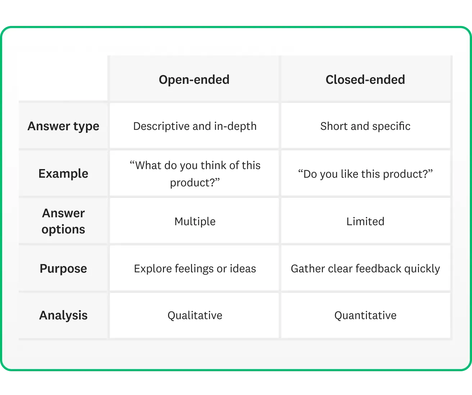Screen dimensions: 472x395
Task: Select the "Short and specific" cell
Action: [365, 126]
